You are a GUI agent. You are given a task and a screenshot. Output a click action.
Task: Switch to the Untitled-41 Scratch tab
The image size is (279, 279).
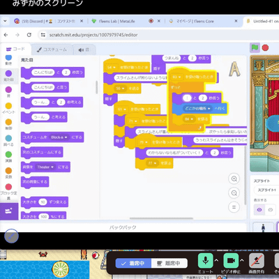tap(262, 21)
